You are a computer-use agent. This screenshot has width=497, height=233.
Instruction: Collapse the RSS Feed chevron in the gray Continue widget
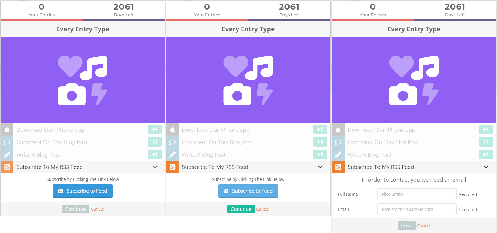pyautogui.click(x=155, y=167)
